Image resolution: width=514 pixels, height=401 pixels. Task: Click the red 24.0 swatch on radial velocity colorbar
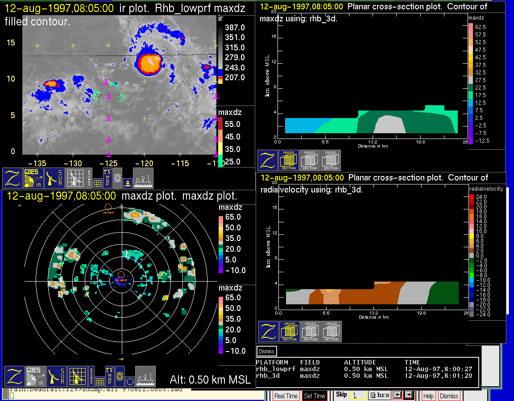click(472, 196)
